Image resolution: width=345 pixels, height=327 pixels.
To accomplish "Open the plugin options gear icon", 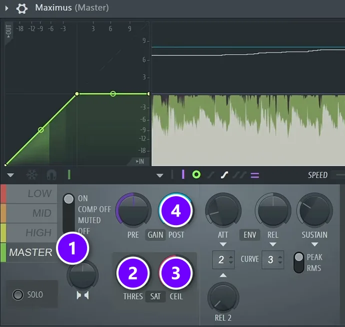I will pos(22,8).
